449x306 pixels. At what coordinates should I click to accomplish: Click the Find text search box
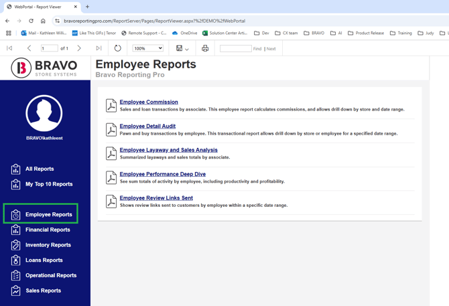(x=236, y=49)
